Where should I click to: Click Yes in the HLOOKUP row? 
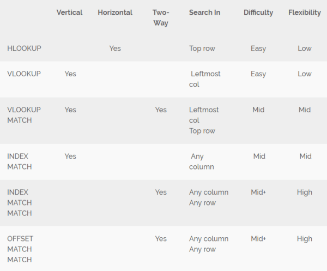115,48
